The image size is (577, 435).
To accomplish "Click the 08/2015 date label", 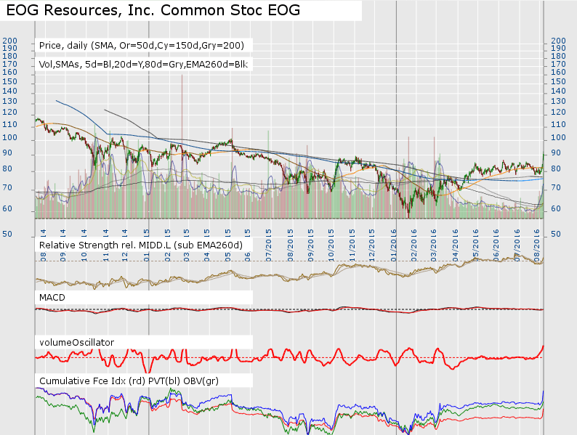I will coord(290,245).
